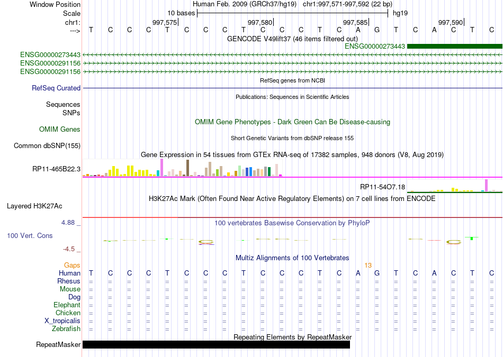Click the G base in the Human alignment row
Image resolution: width=503 pixels, height=357 pixels.
377,273
